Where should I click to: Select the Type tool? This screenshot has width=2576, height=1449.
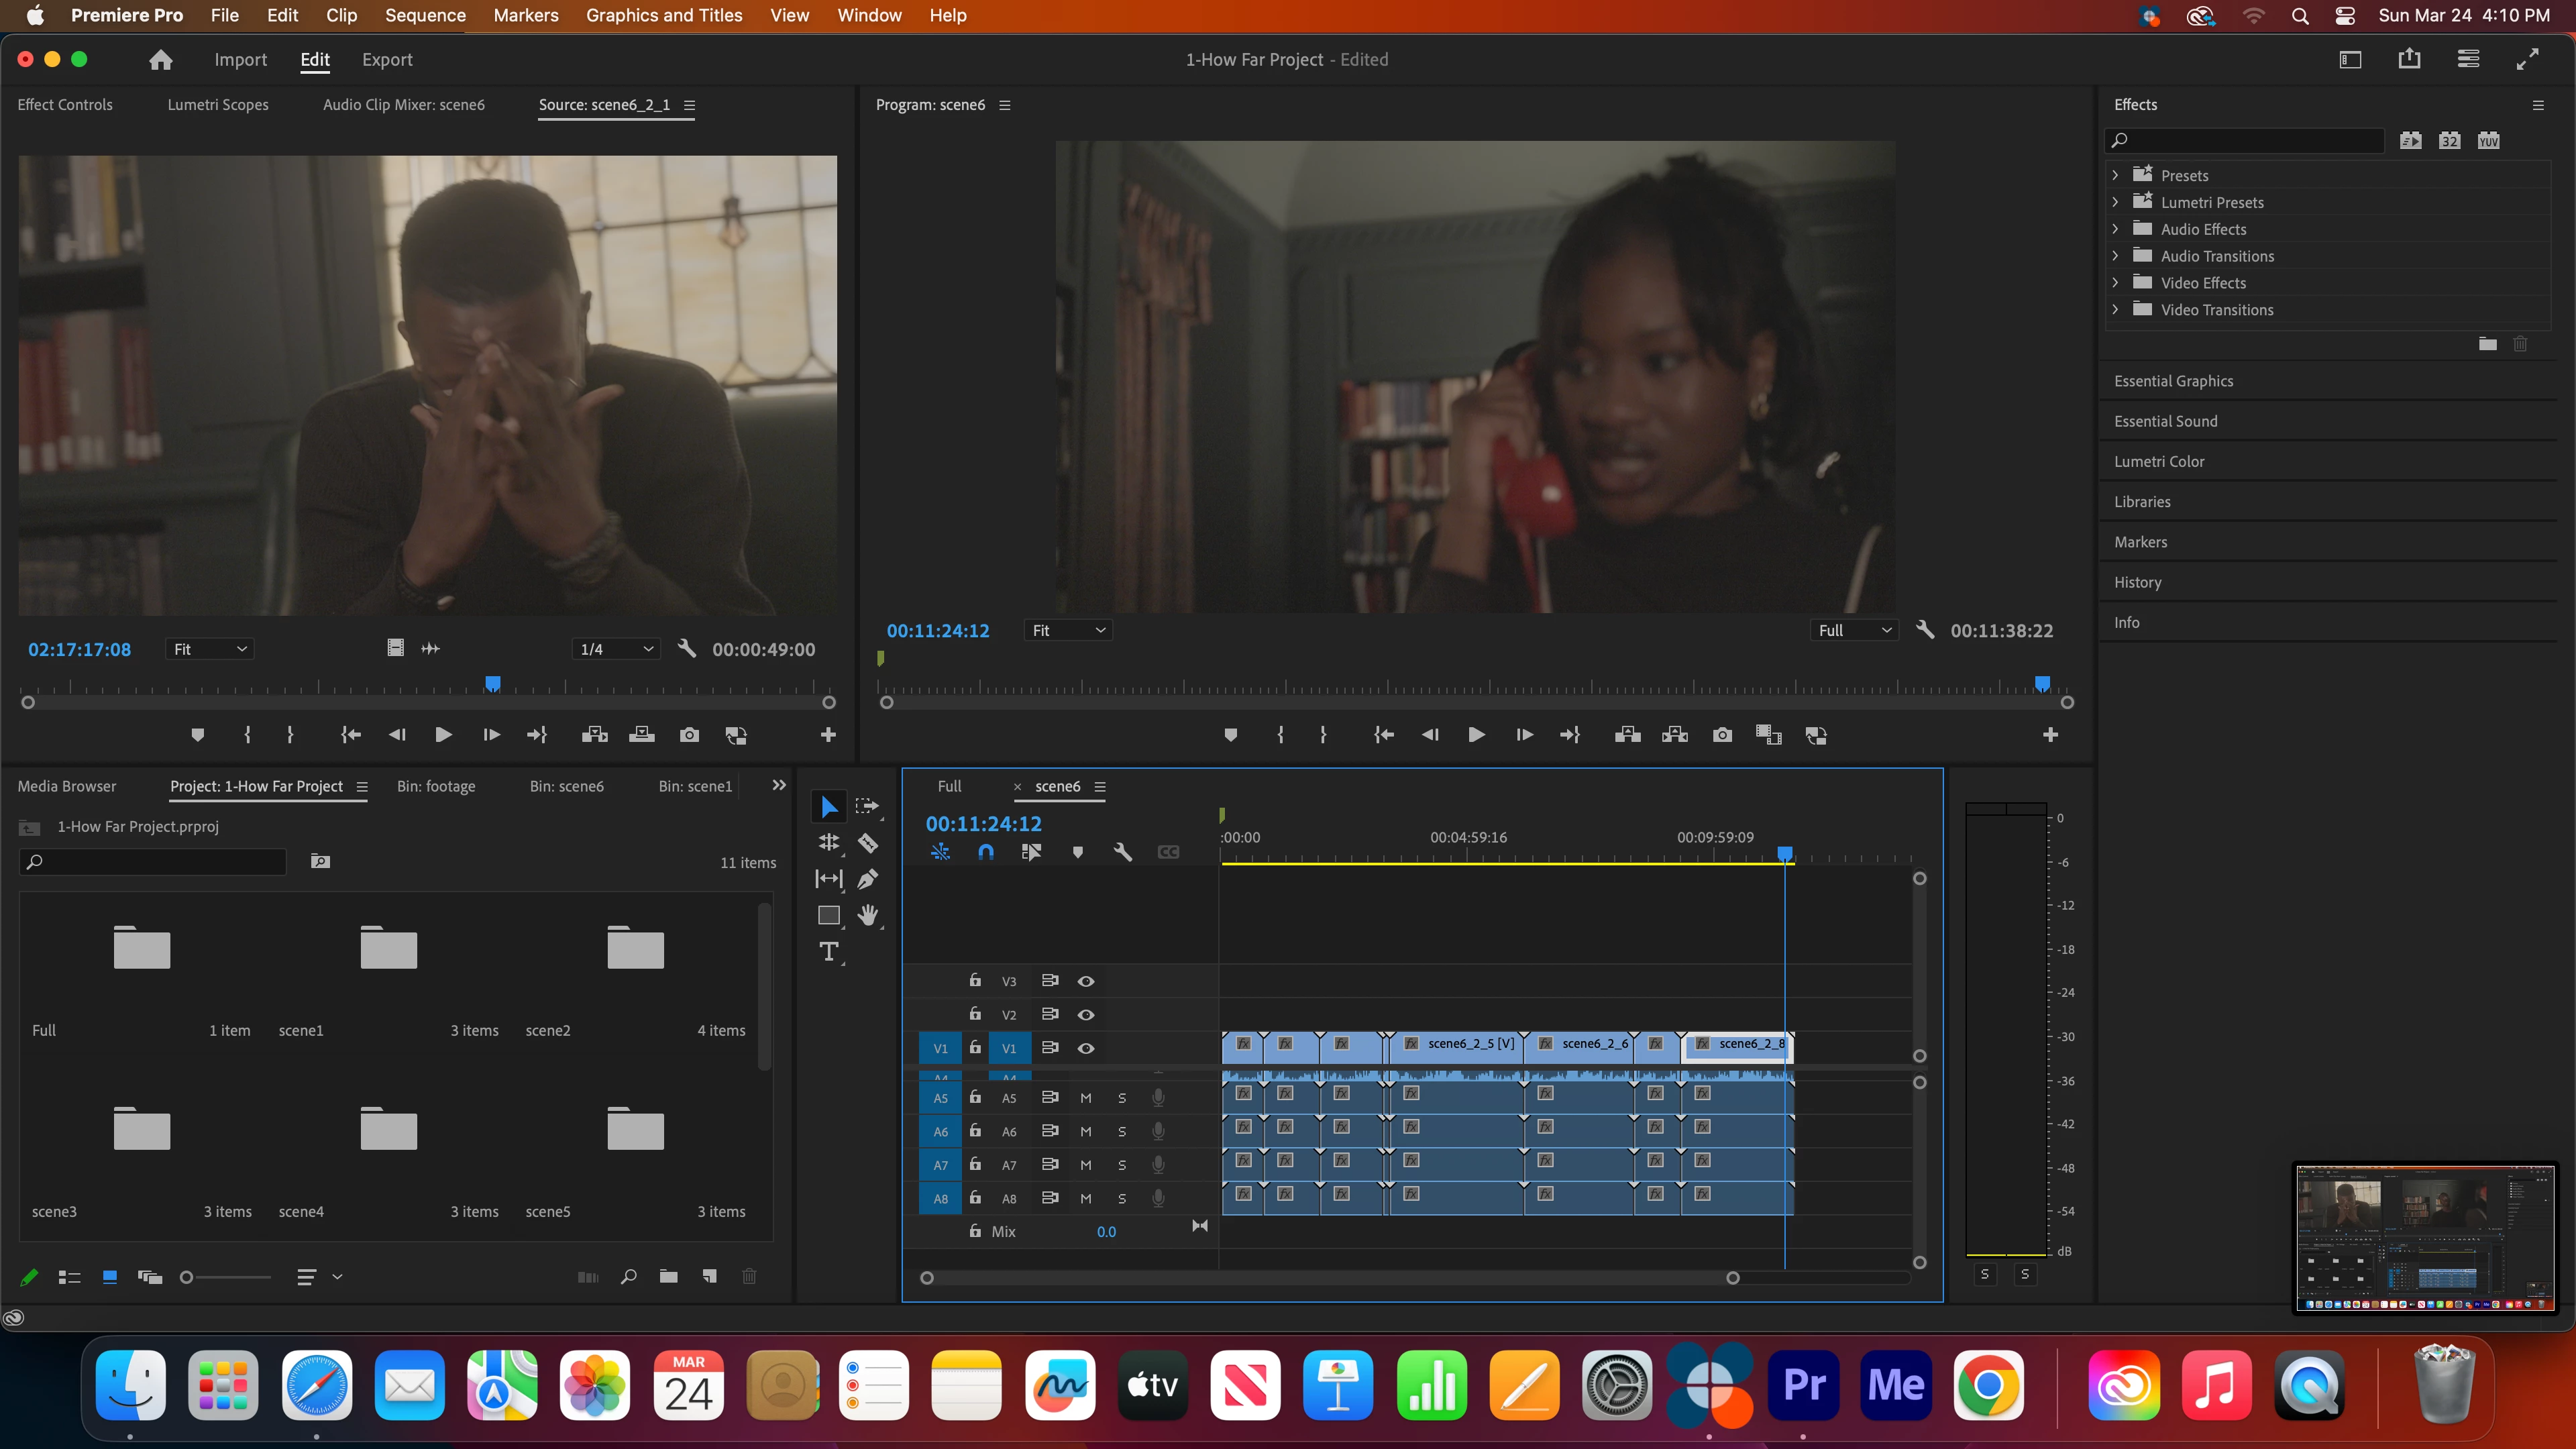pos(828,951)
